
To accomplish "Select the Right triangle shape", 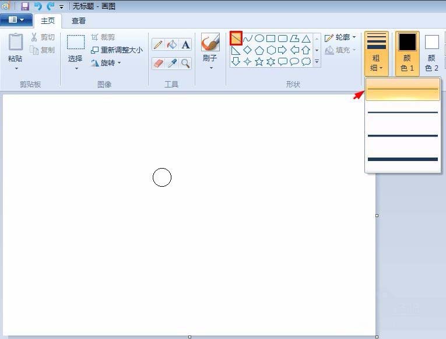I will click(236, 50).
